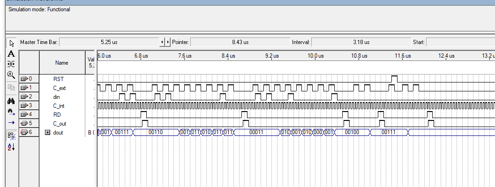Click the 'Simulation mode: Functional' text
Viewport: 495px width, 187px height.
pyautogui.click(x=39, y=9)
